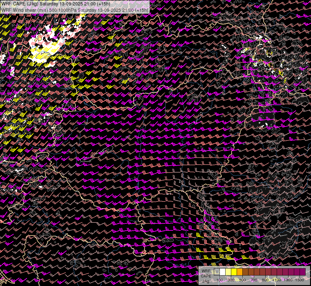
Task: Click the 1500 legend value
Action: pos(300,280)
